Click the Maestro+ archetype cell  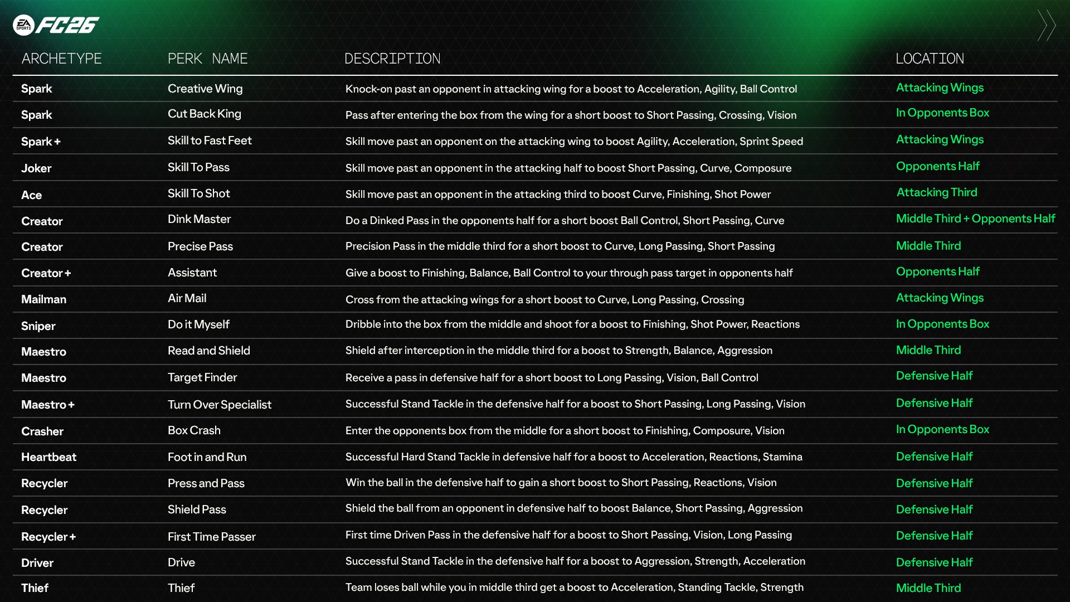coord(48,405)
